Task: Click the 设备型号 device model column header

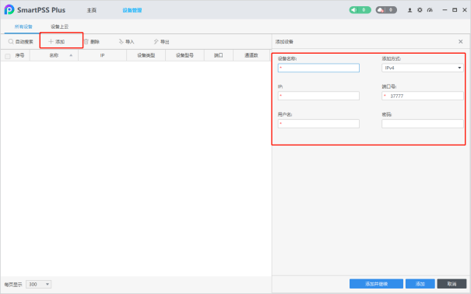Action: pos(185,55)
